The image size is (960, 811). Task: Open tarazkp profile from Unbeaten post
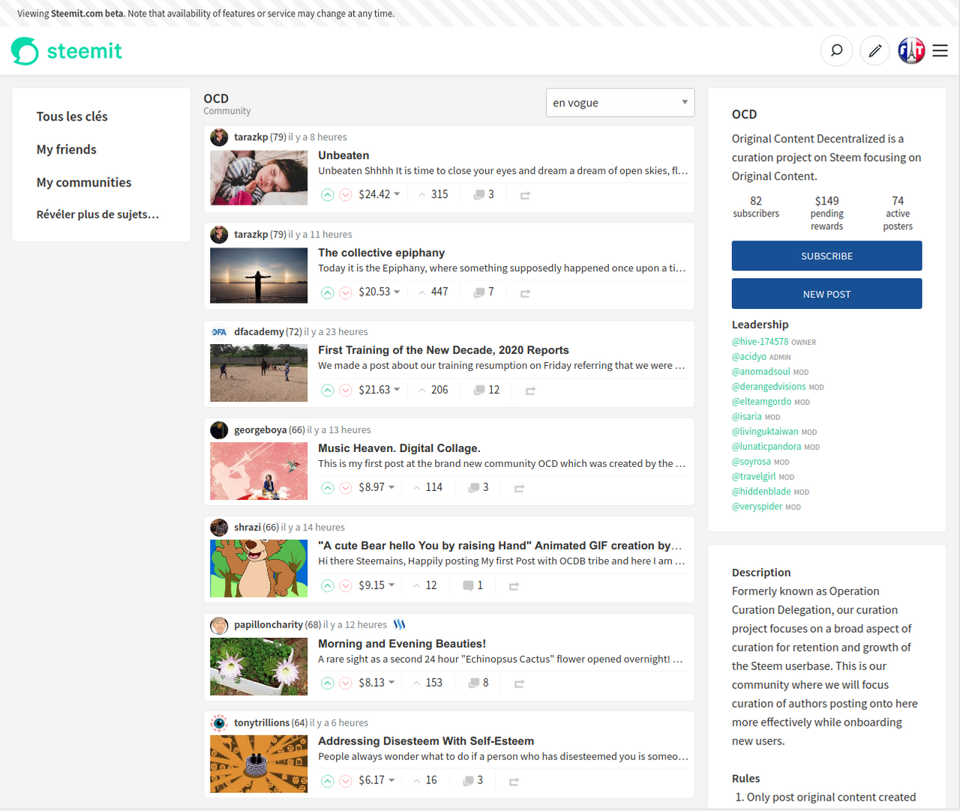[x=250, y=137]
